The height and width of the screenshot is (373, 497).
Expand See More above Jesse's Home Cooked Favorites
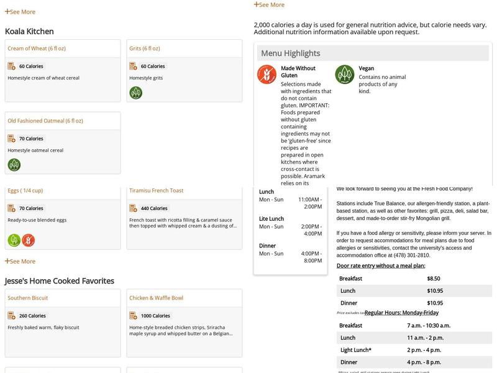(x=21, y=261)
